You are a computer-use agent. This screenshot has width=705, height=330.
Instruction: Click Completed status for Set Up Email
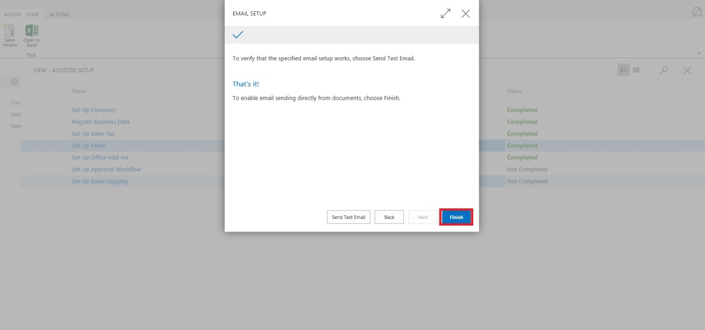pos(522,146)
